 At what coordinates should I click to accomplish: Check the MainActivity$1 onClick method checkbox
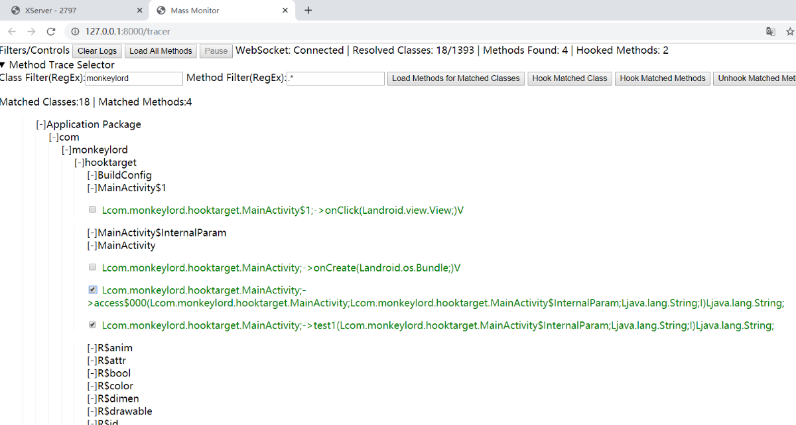[93, 209]
